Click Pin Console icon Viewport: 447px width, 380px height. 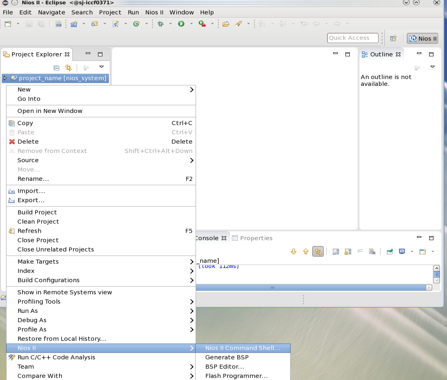pyautogui.click(x=390, y=251)
